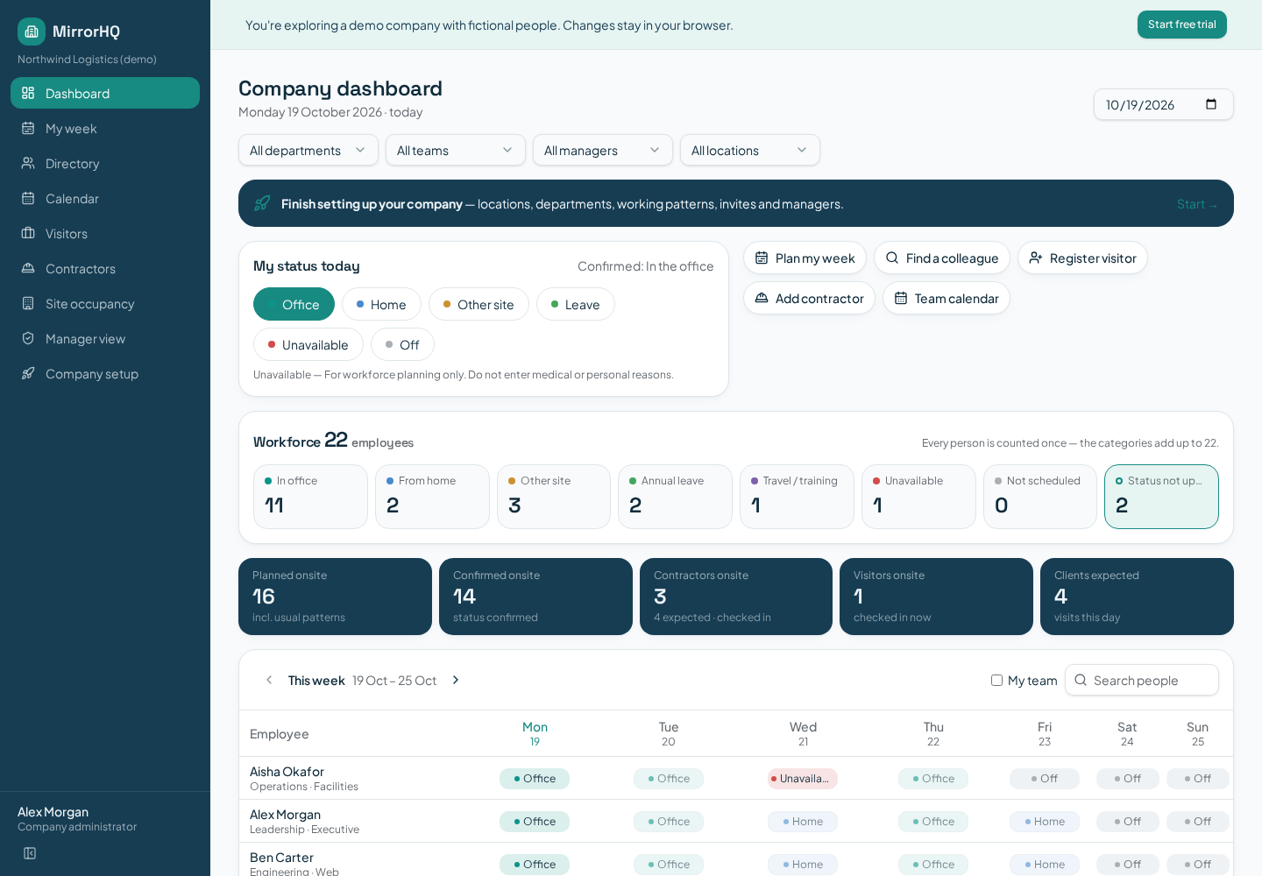Enable the My team checkbox

coord(996,680)
